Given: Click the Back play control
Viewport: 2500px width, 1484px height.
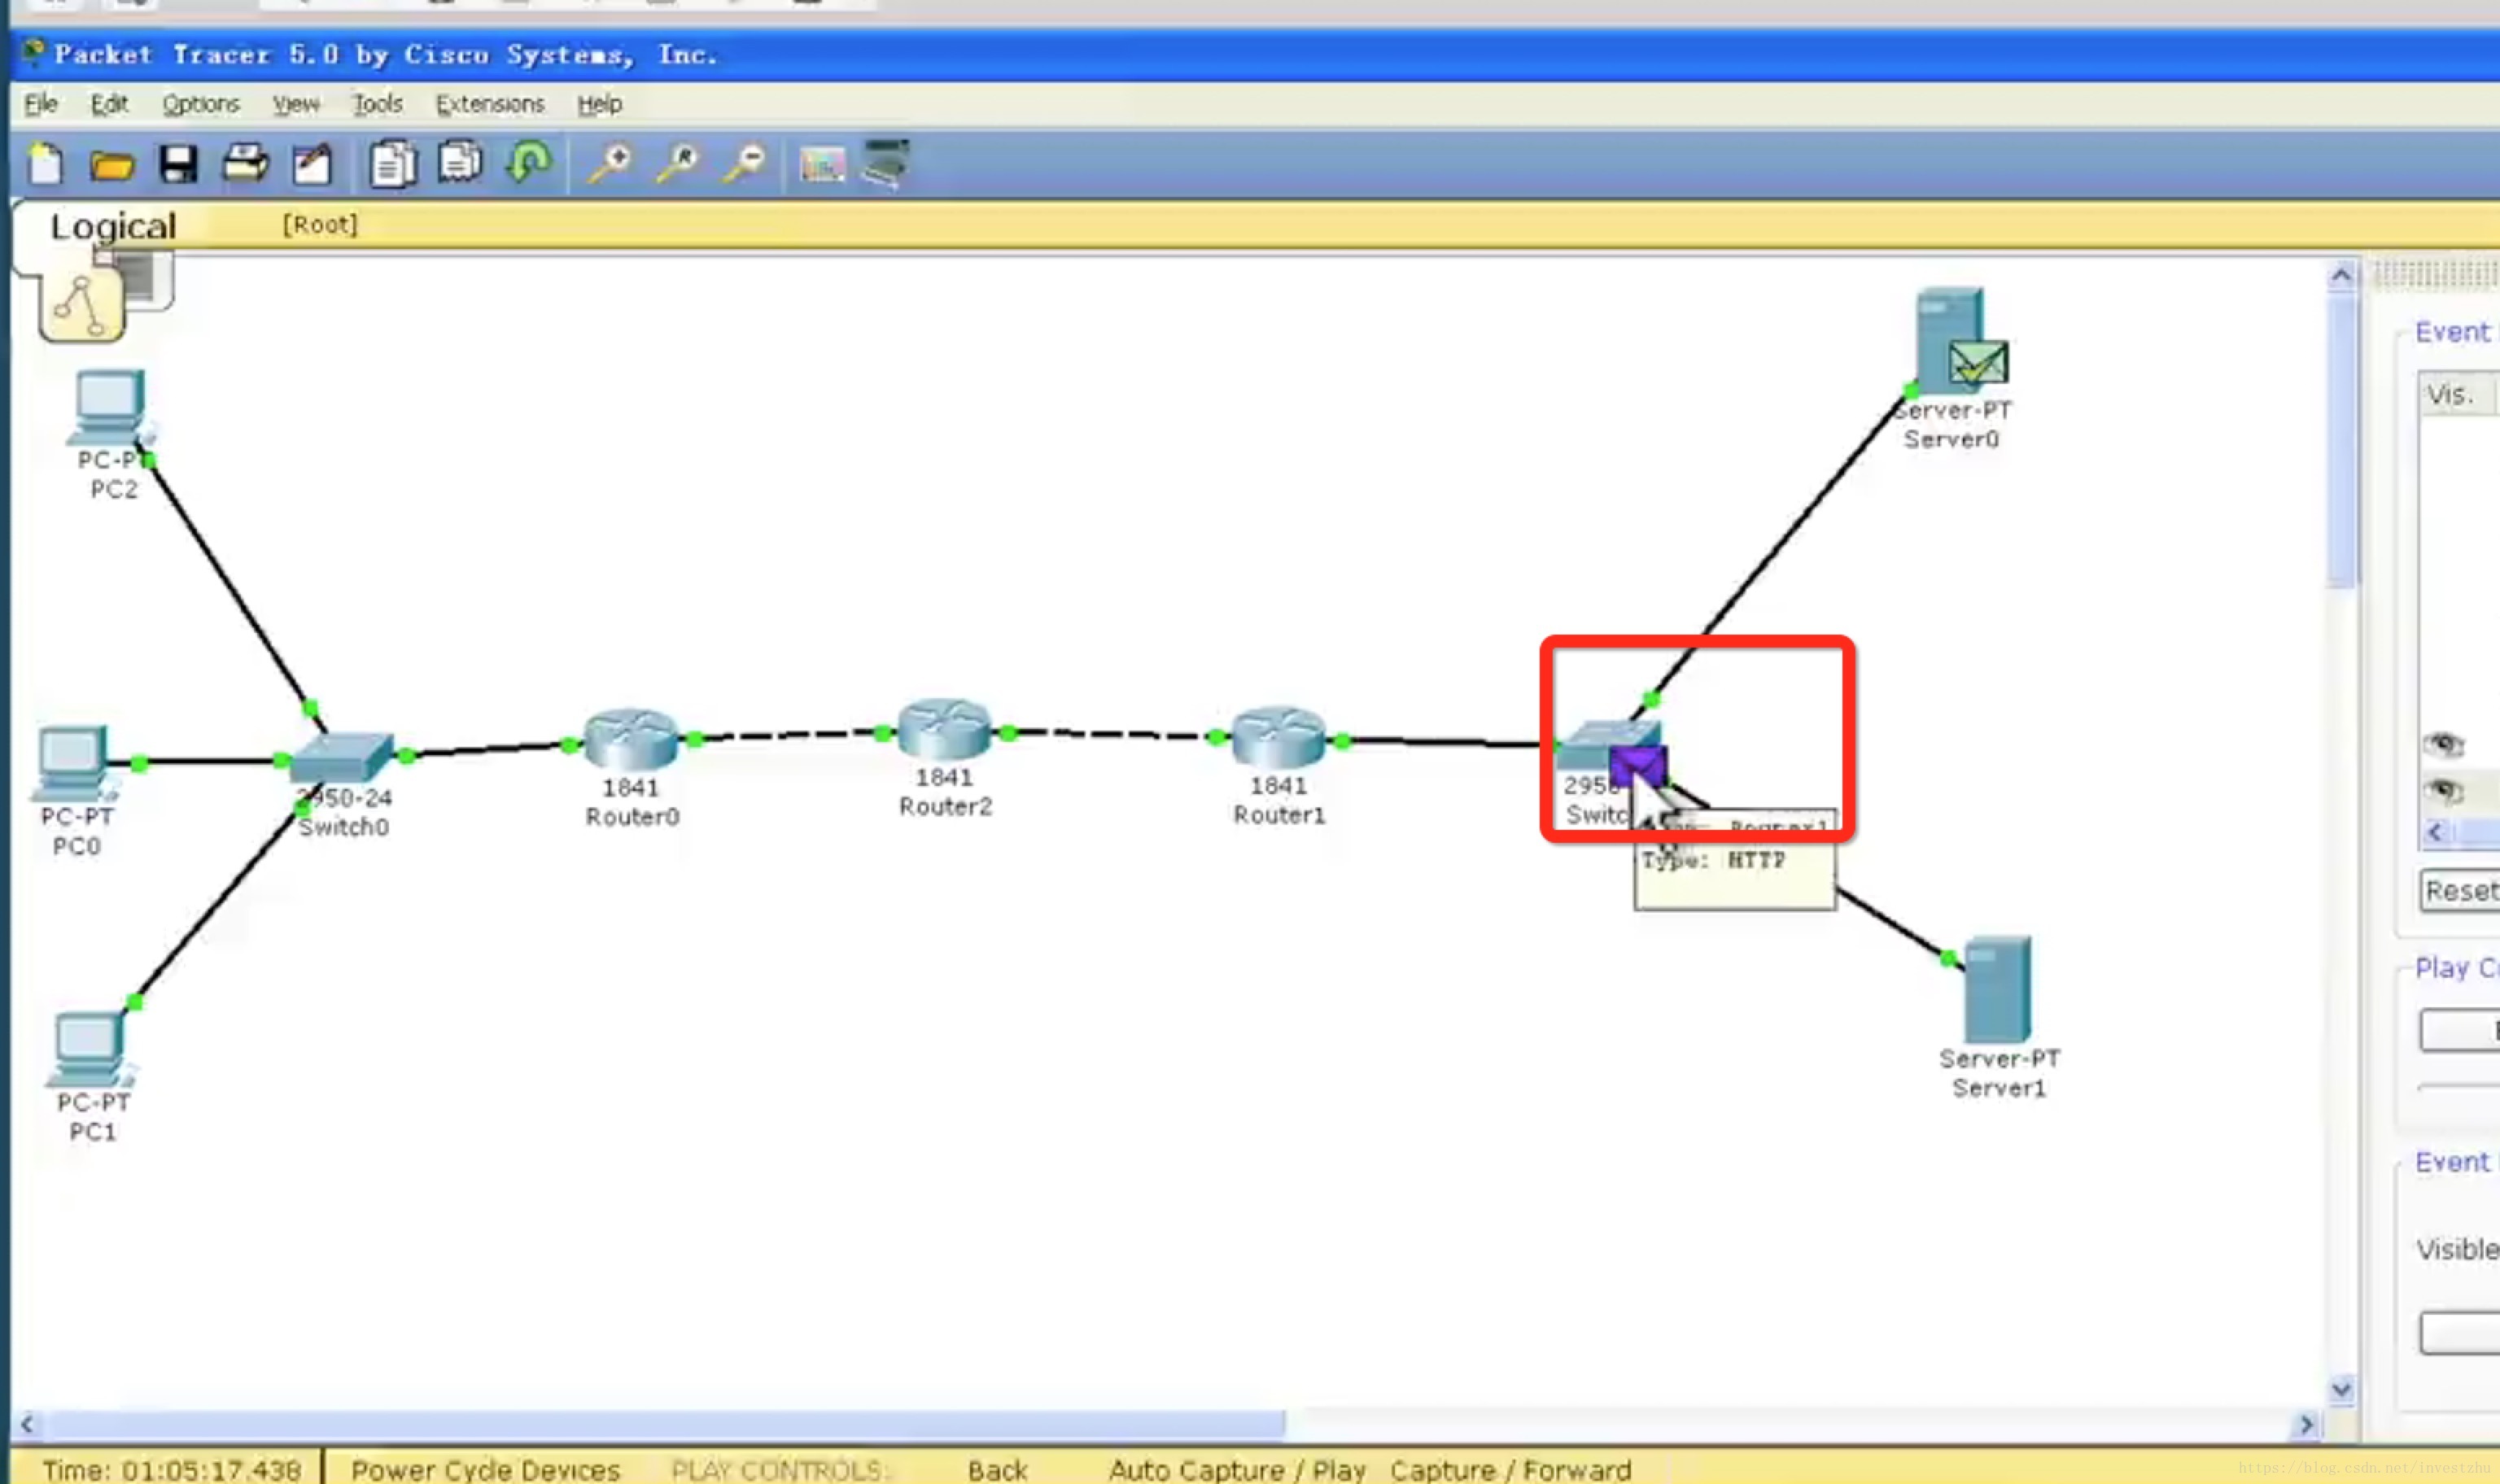Looking at the screenshot, I should point(997,1469).
